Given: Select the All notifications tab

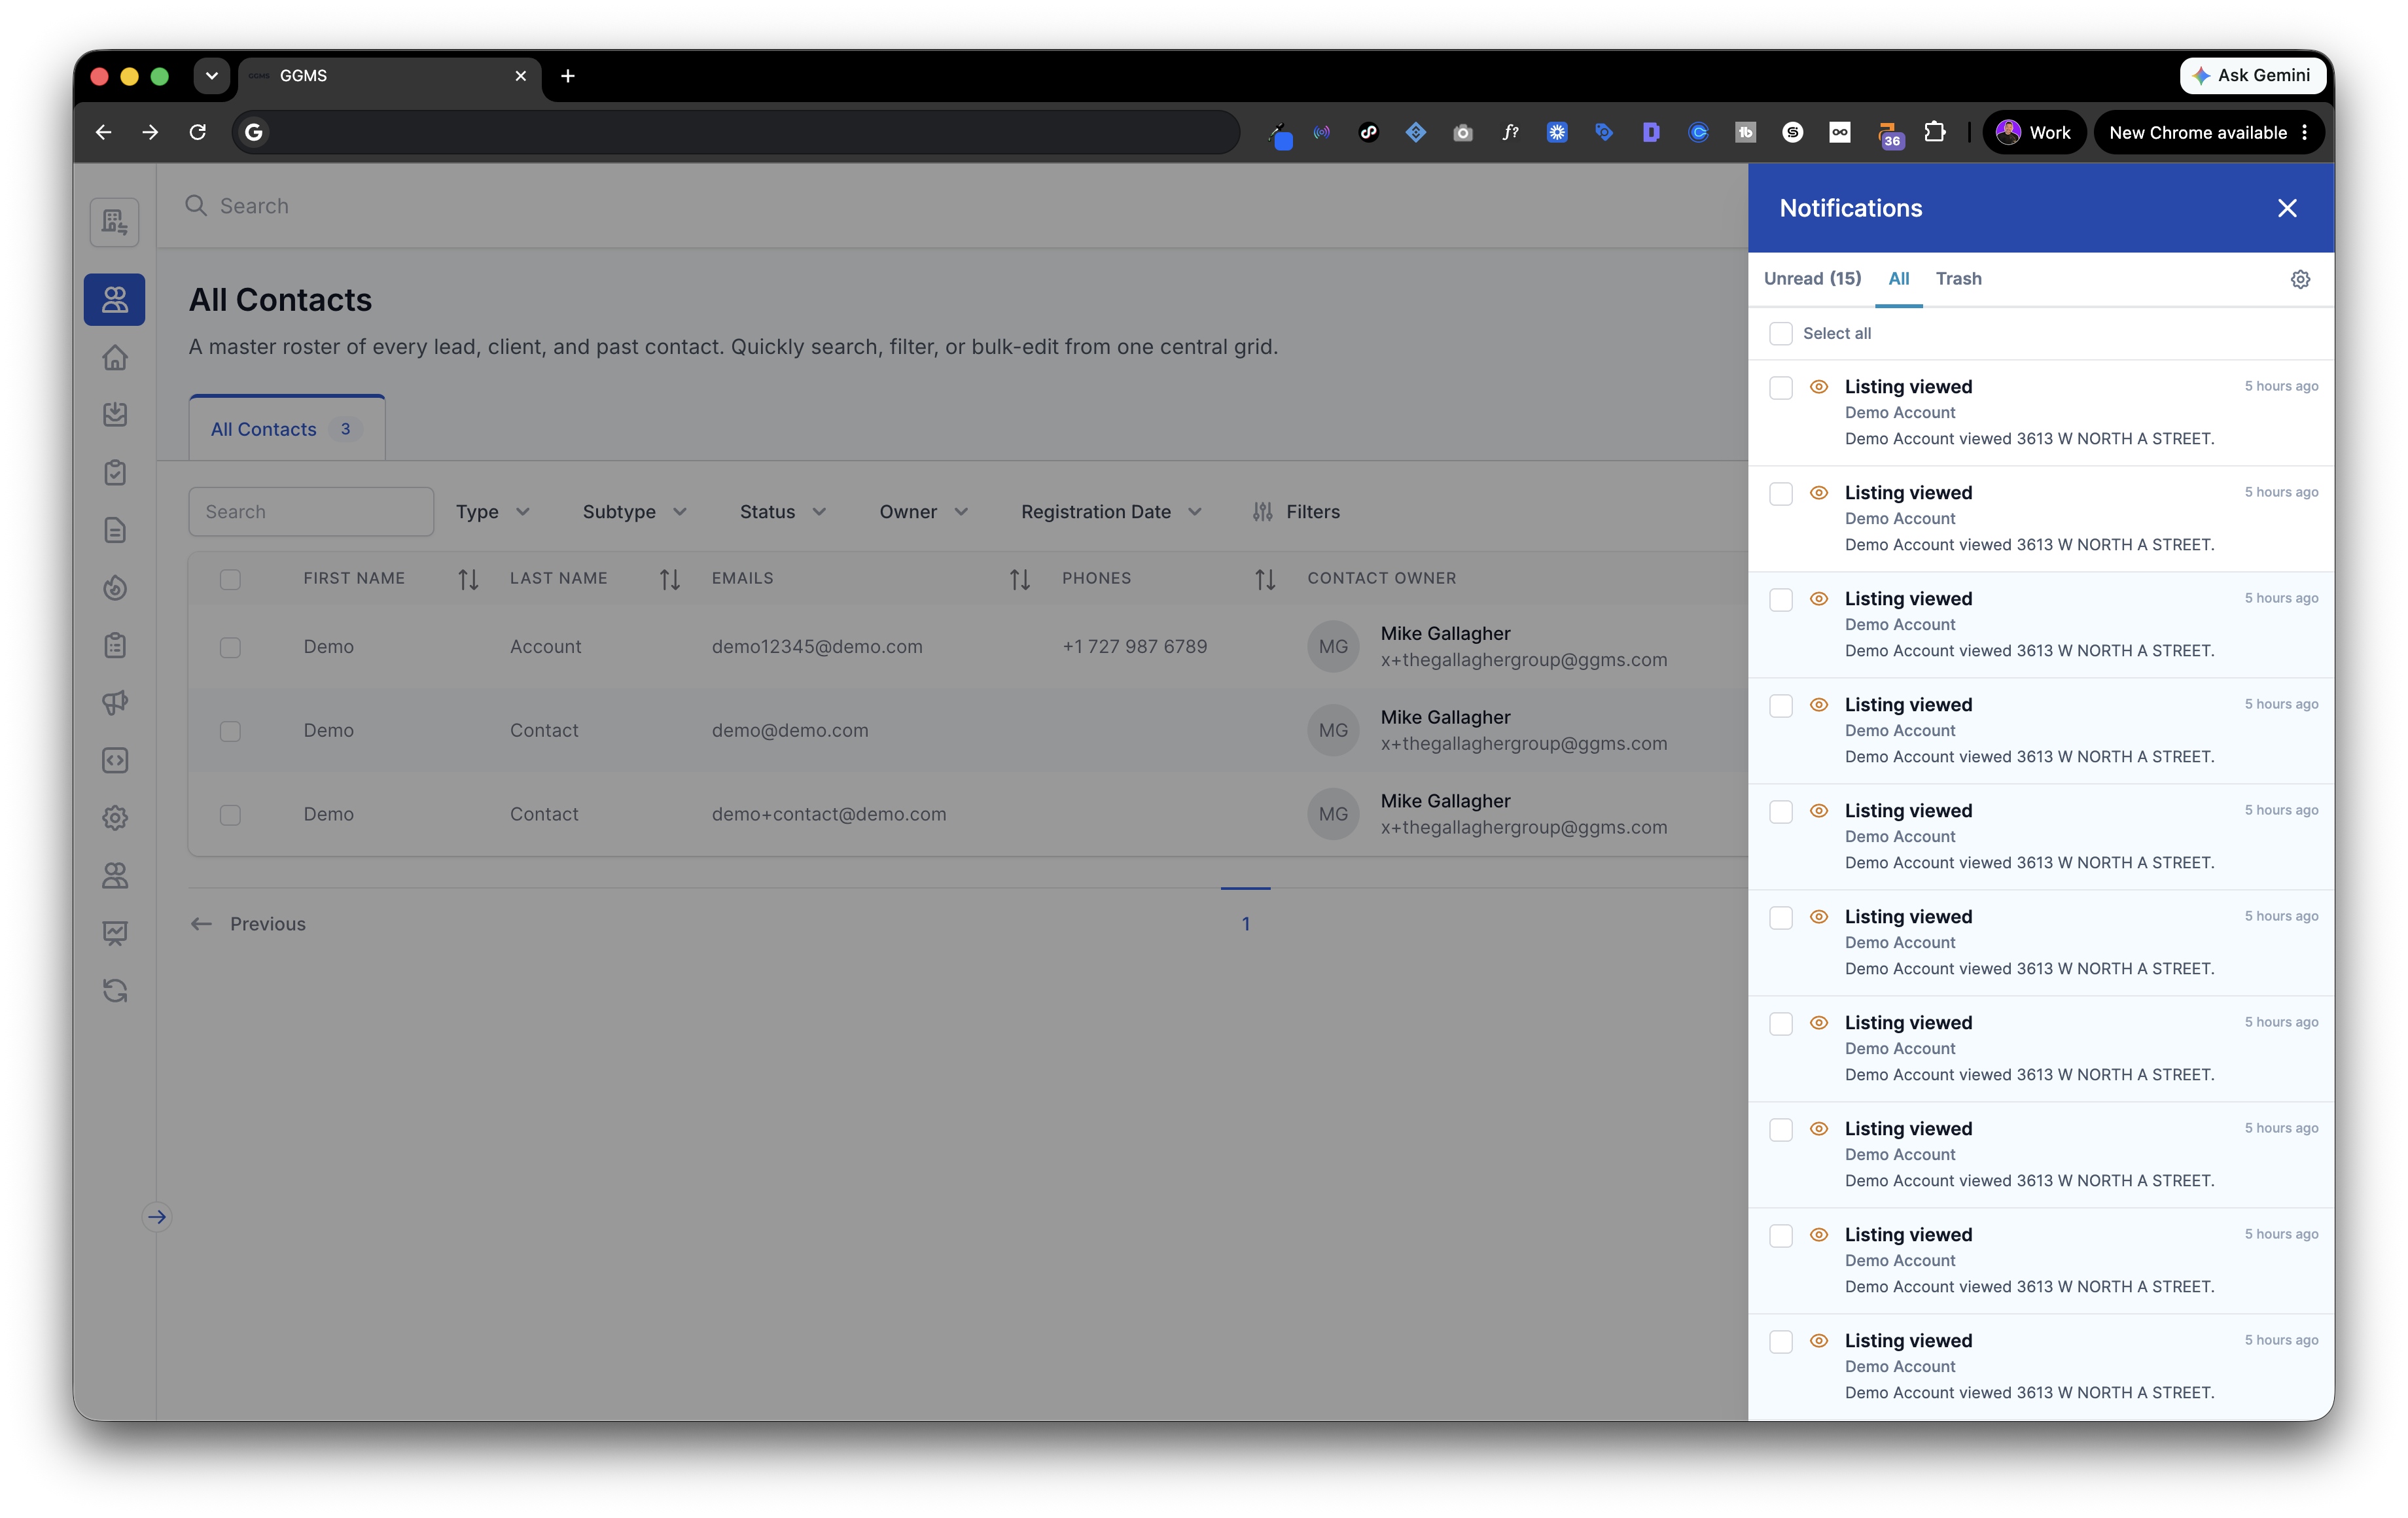Looking at the screenshot, I should click(1898, 279).
